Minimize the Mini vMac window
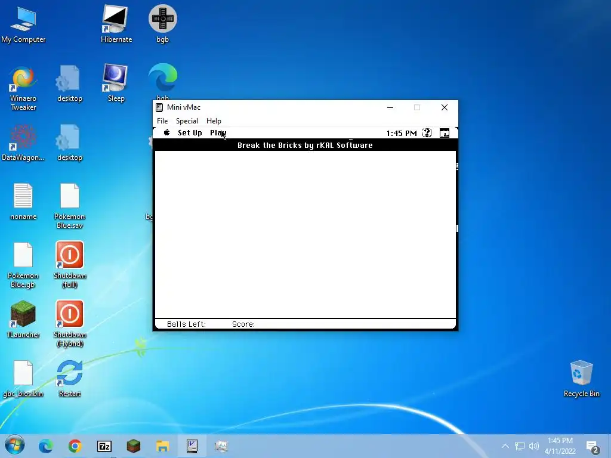Image resolution: width=611 pixels, height=458 pixels. point(390,107)
